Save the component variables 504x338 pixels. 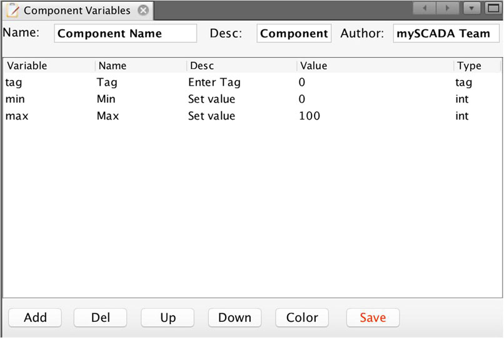[373, 318]
